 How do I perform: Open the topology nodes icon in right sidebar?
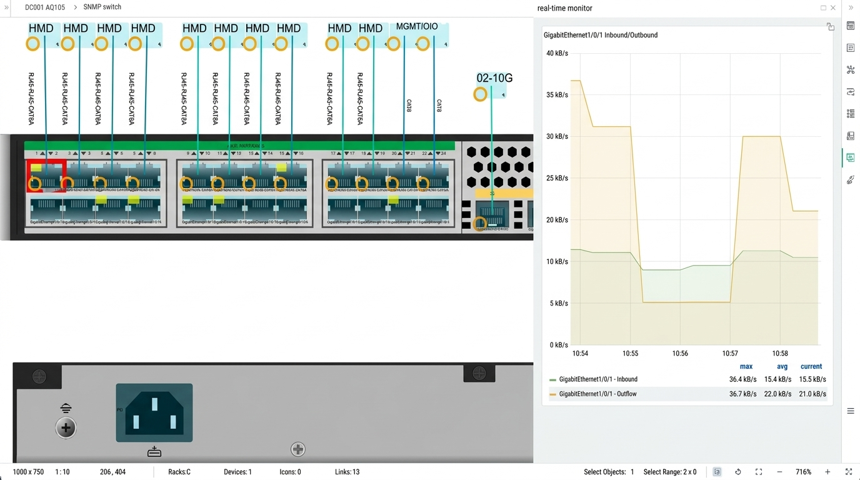pyautogui.click(x=851, y=69)
